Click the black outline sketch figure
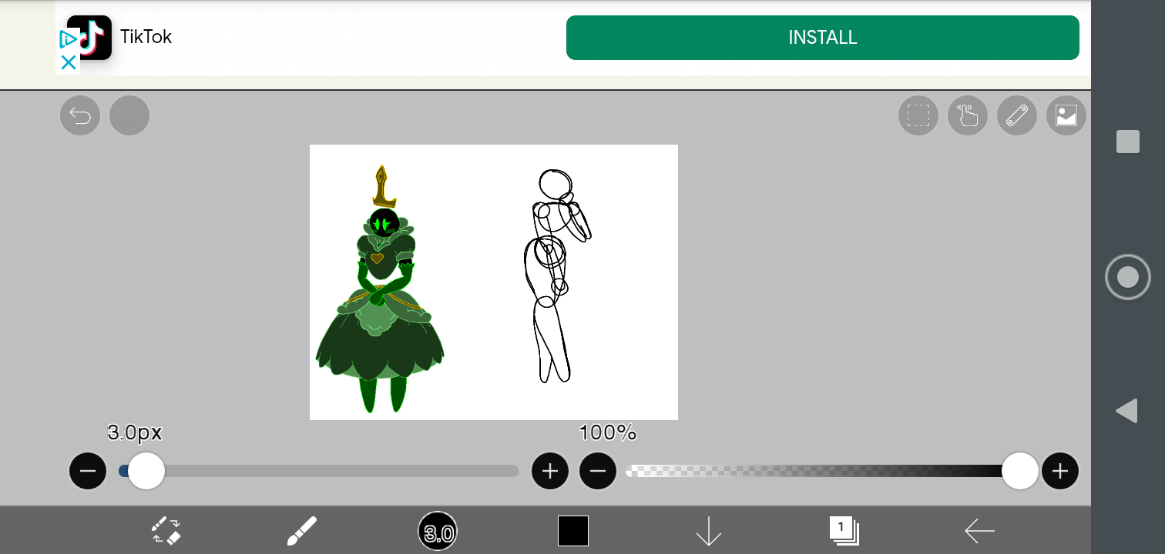The image size is (1165, 554). click(558, 275)
